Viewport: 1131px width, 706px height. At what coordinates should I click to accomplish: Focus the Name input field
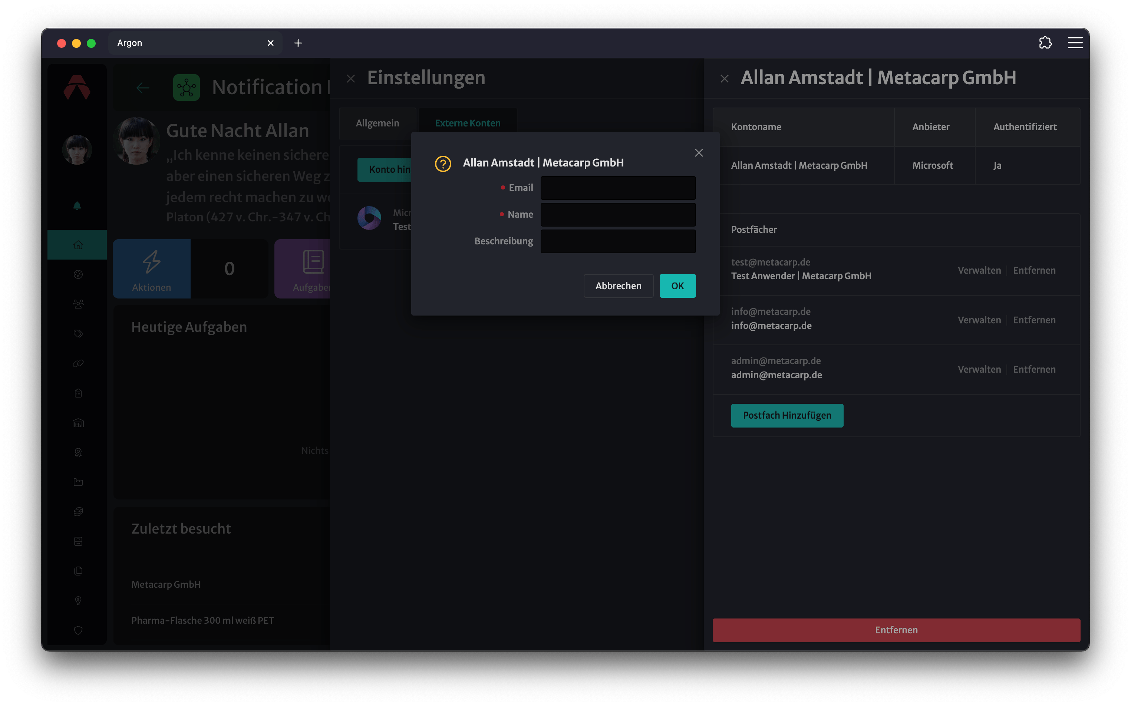point(618,215)
